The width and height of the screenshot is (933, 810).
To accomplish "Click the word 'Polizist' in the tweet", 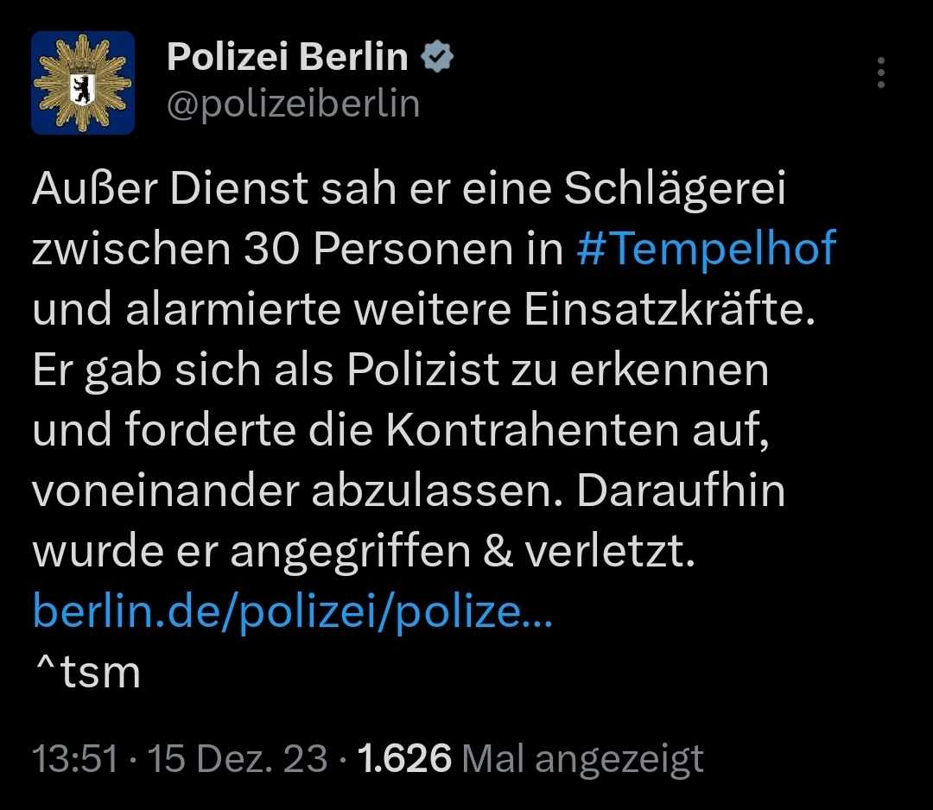I will 423,370.
